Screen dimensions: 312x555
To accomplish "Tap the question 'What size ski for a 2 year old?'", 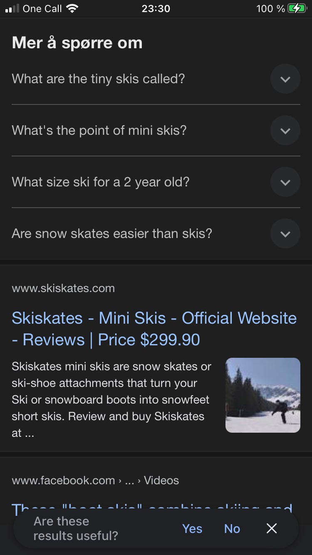I will 100,182.
